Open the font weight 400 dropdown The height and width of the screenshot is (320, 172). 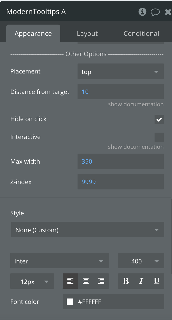click(141, 261)
